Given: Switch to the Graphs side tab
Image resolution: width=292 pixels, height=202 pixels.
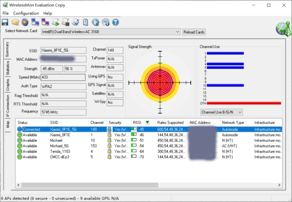Looking at the screenshot, I should [7, 85].
